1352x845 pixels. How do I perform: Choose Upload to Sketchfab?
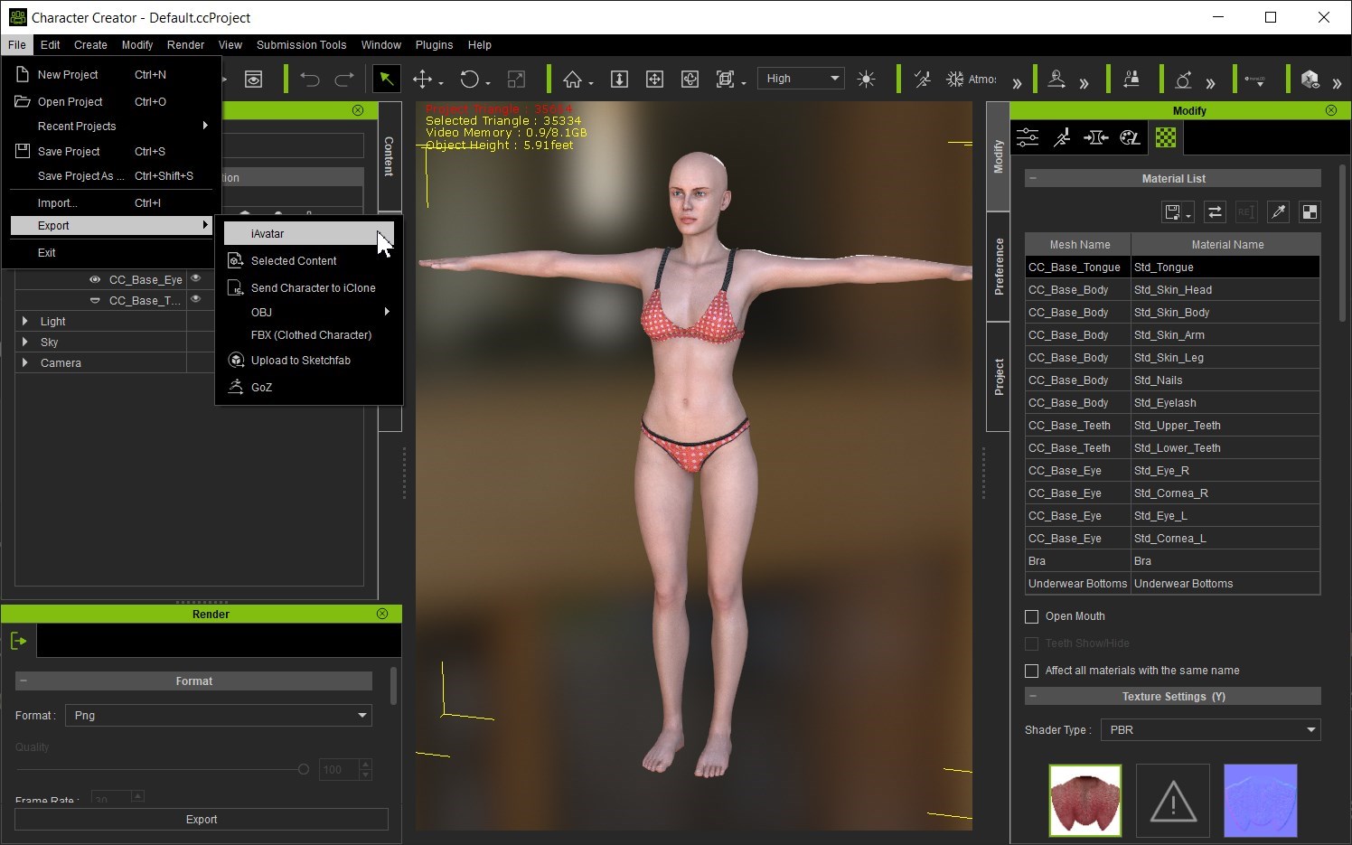click(x=309, y=360)
